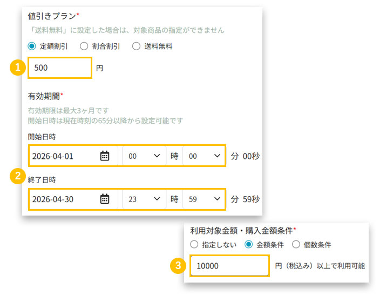Click the yellow step 2 badge
The image size is (386, 295).
tap(18, 176)
